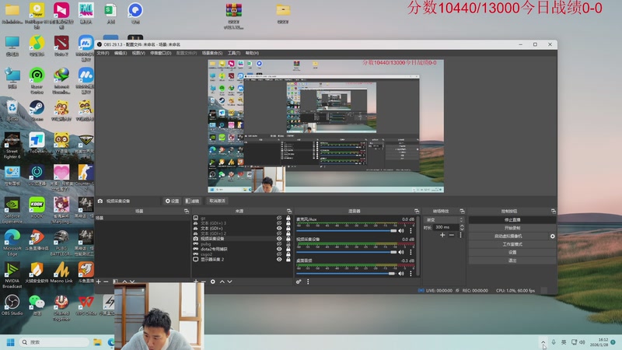622x350 pixels.
Task: Remove selected scene with minus button
Action: pos(106,282)
